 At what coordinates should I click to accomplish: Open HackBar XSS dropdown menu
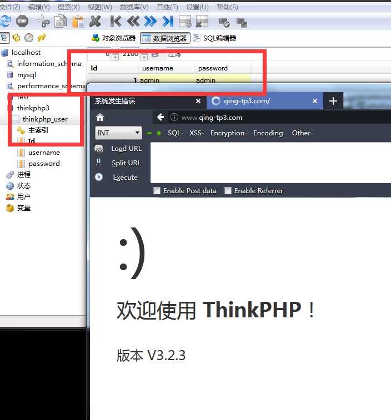point(197,133)
